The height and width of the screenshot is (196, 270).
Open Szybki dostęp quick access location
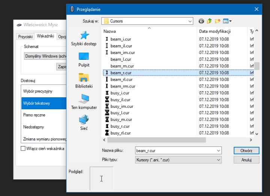point(84,39)
